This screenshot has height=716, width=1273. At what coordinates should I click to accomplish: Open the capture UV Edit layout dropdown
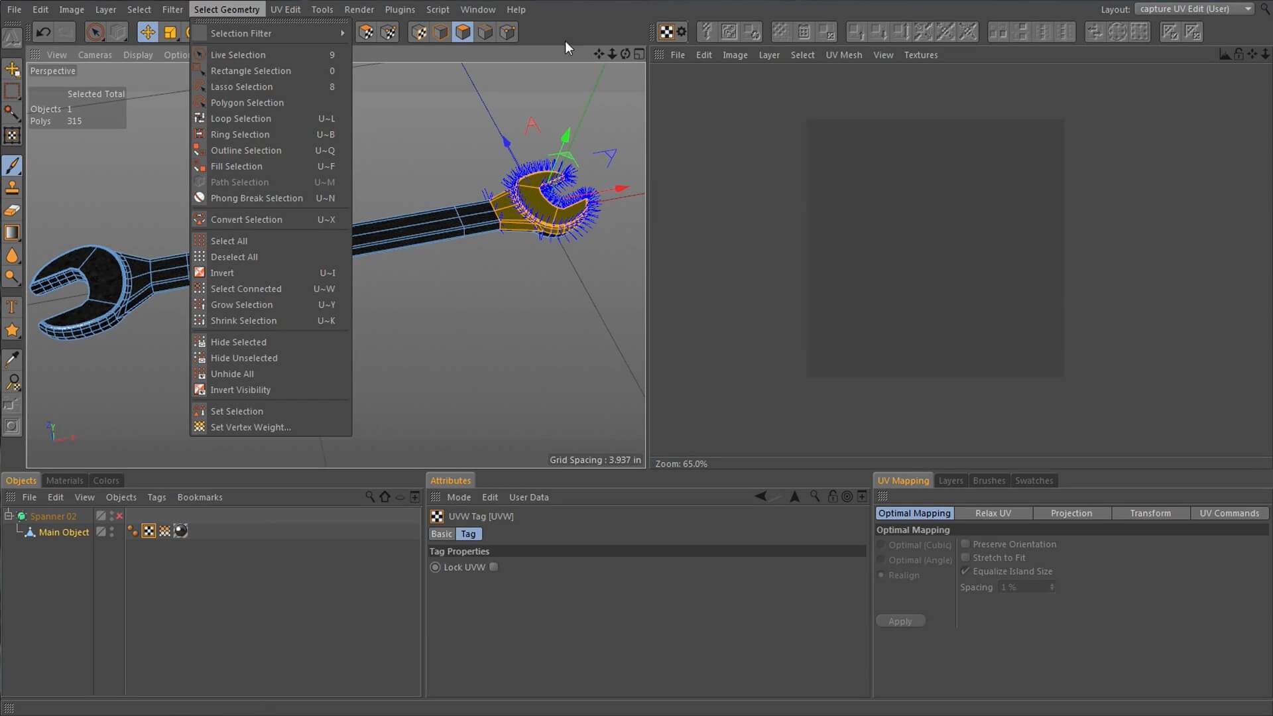coord(1193,9)
